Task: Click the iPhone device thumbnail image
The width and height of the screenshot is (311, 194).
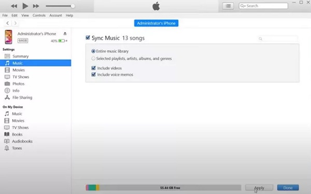Action: click(8, 37)
